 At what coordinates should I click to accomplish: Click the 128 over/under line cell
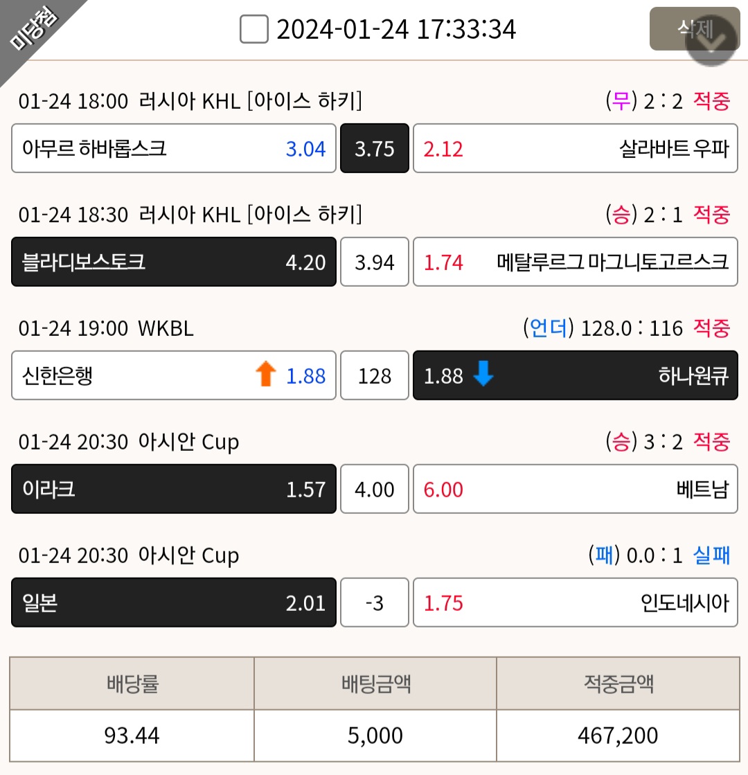tap(375, 375)
